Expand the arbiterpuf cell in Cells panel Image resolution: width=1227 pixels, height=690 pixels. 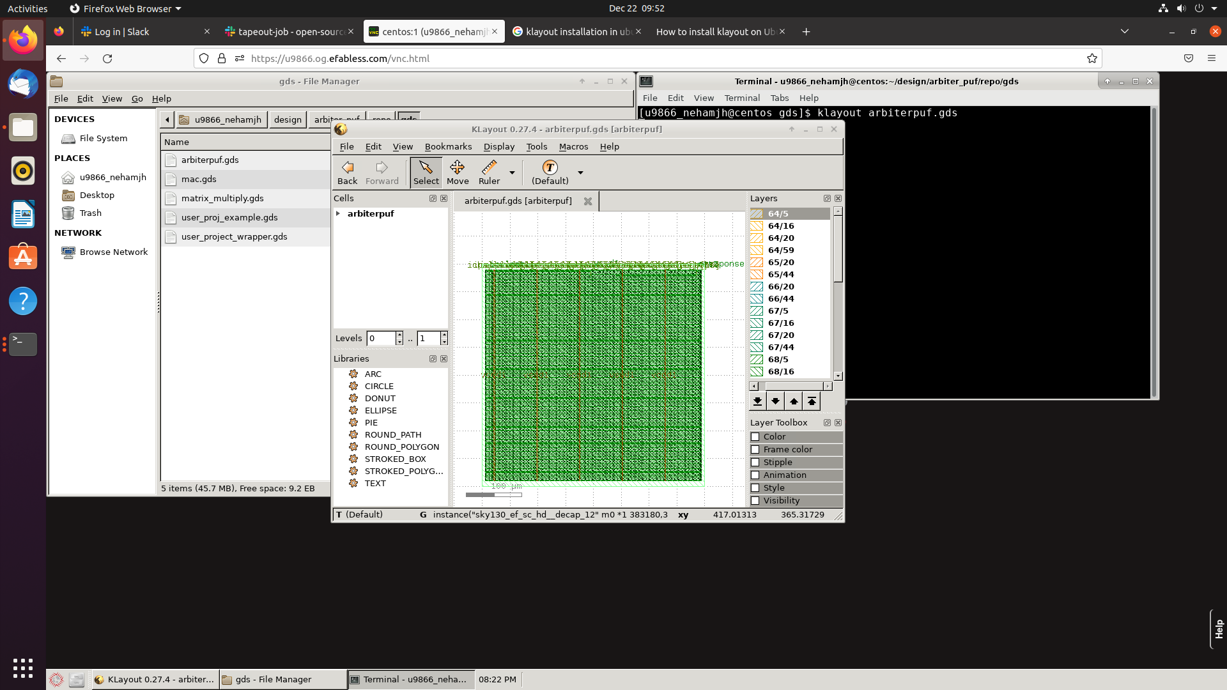(339, 213)
